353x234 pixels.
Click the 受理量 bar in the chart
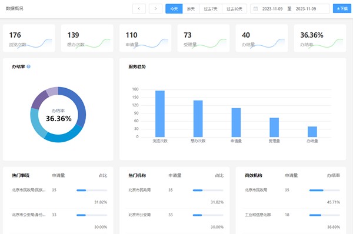274,127
